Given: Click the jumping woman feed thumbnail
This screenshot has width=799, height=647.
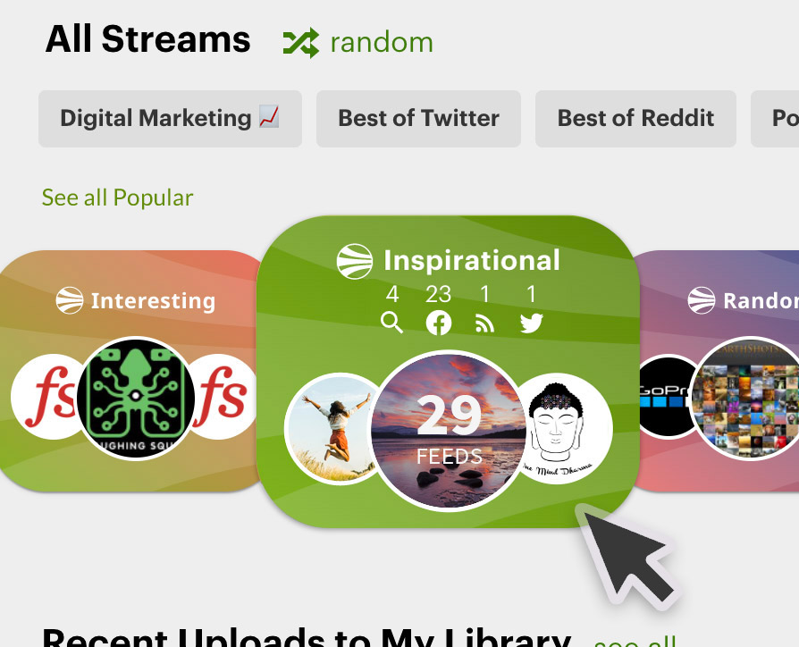Looking at the screenshot, I should 332,428.
